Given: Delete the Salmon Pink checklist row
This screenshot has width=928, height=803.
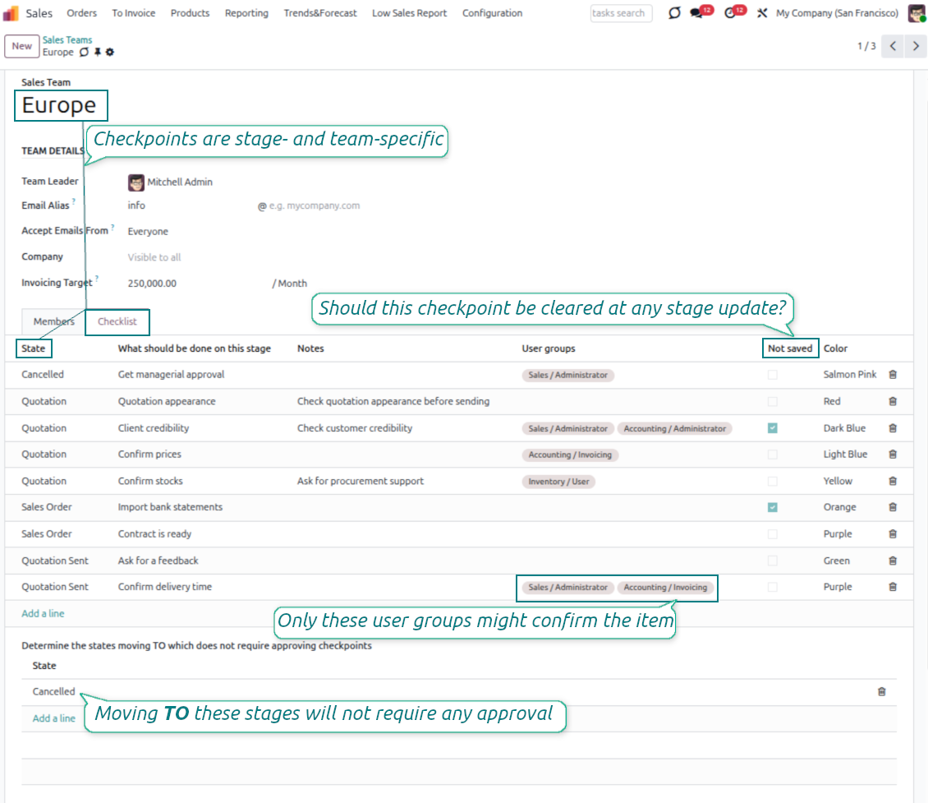Looking at the screenshot, I should [x=893, y=375].
